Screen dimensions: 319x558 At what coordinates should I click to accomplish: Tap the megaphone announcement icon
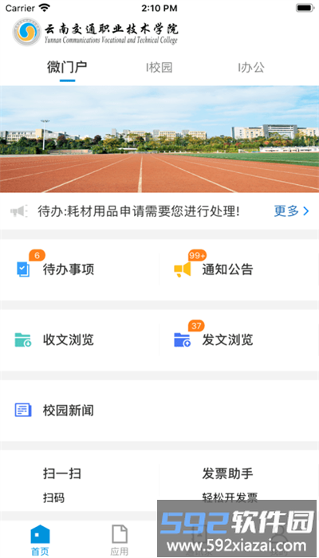(x=18, y=211)
